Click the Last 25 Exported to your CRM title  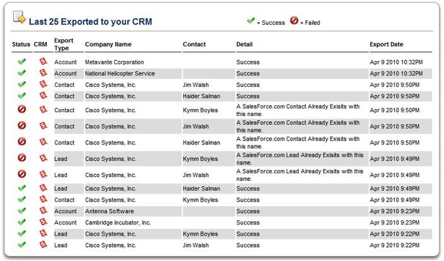pyautogui.click(x=90, y=21)
